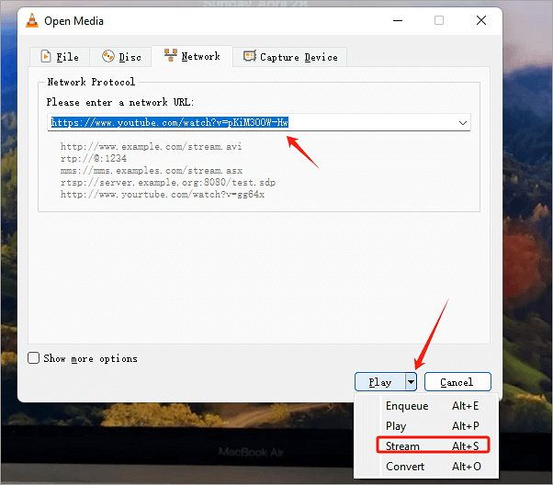This screenshot has height=485, width=553.
Task: Click the arrow beside the Play button
Action: 412,382
